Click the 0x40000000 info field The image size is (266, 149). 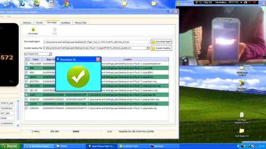click(7, 123)
